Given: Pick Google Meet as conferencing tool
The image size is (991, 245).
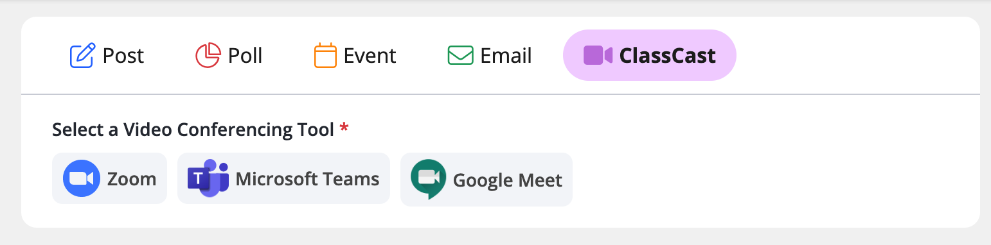Looking at the screenshot, I should click(487, 180).
